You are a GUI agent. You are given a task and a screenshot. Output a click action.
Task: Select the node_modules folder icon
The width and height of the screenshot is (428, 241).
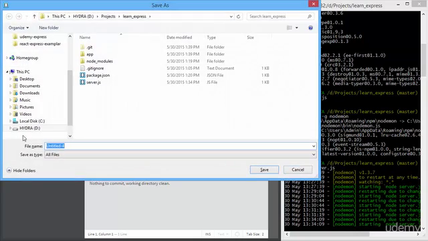click(82, 61)
